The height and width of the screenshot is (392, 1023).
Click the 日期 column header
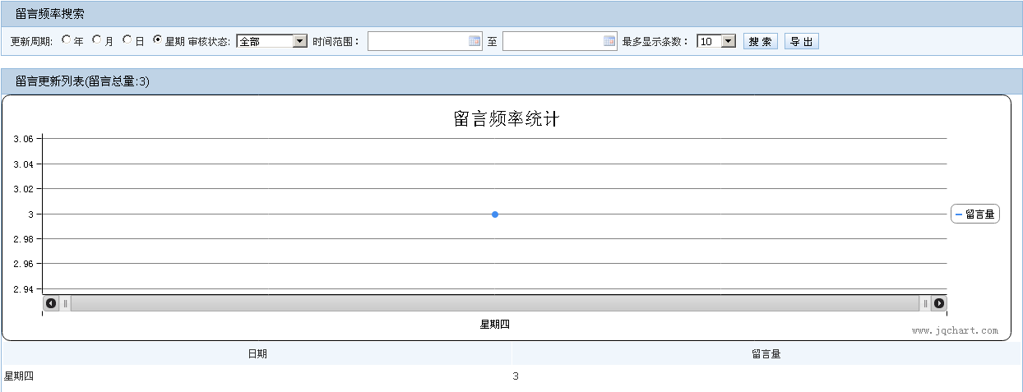coord(257,354)
